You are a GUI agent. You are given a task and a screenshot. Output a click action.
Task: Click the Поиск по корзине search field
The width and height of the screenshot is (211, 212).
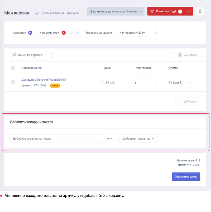(31, 55)
